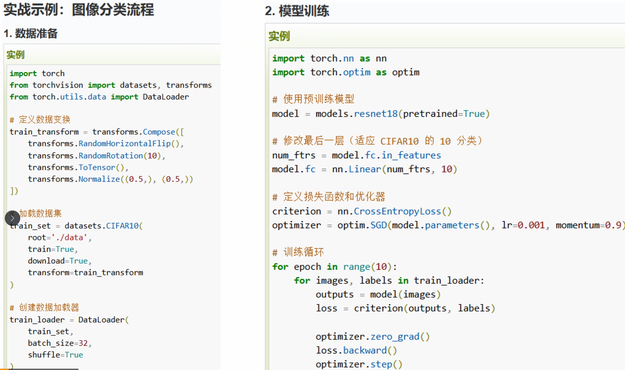Click the '# 定义数据变换' comment line
Image resolution: width=625 pixels, height=370 pixels.
(40, 119)
